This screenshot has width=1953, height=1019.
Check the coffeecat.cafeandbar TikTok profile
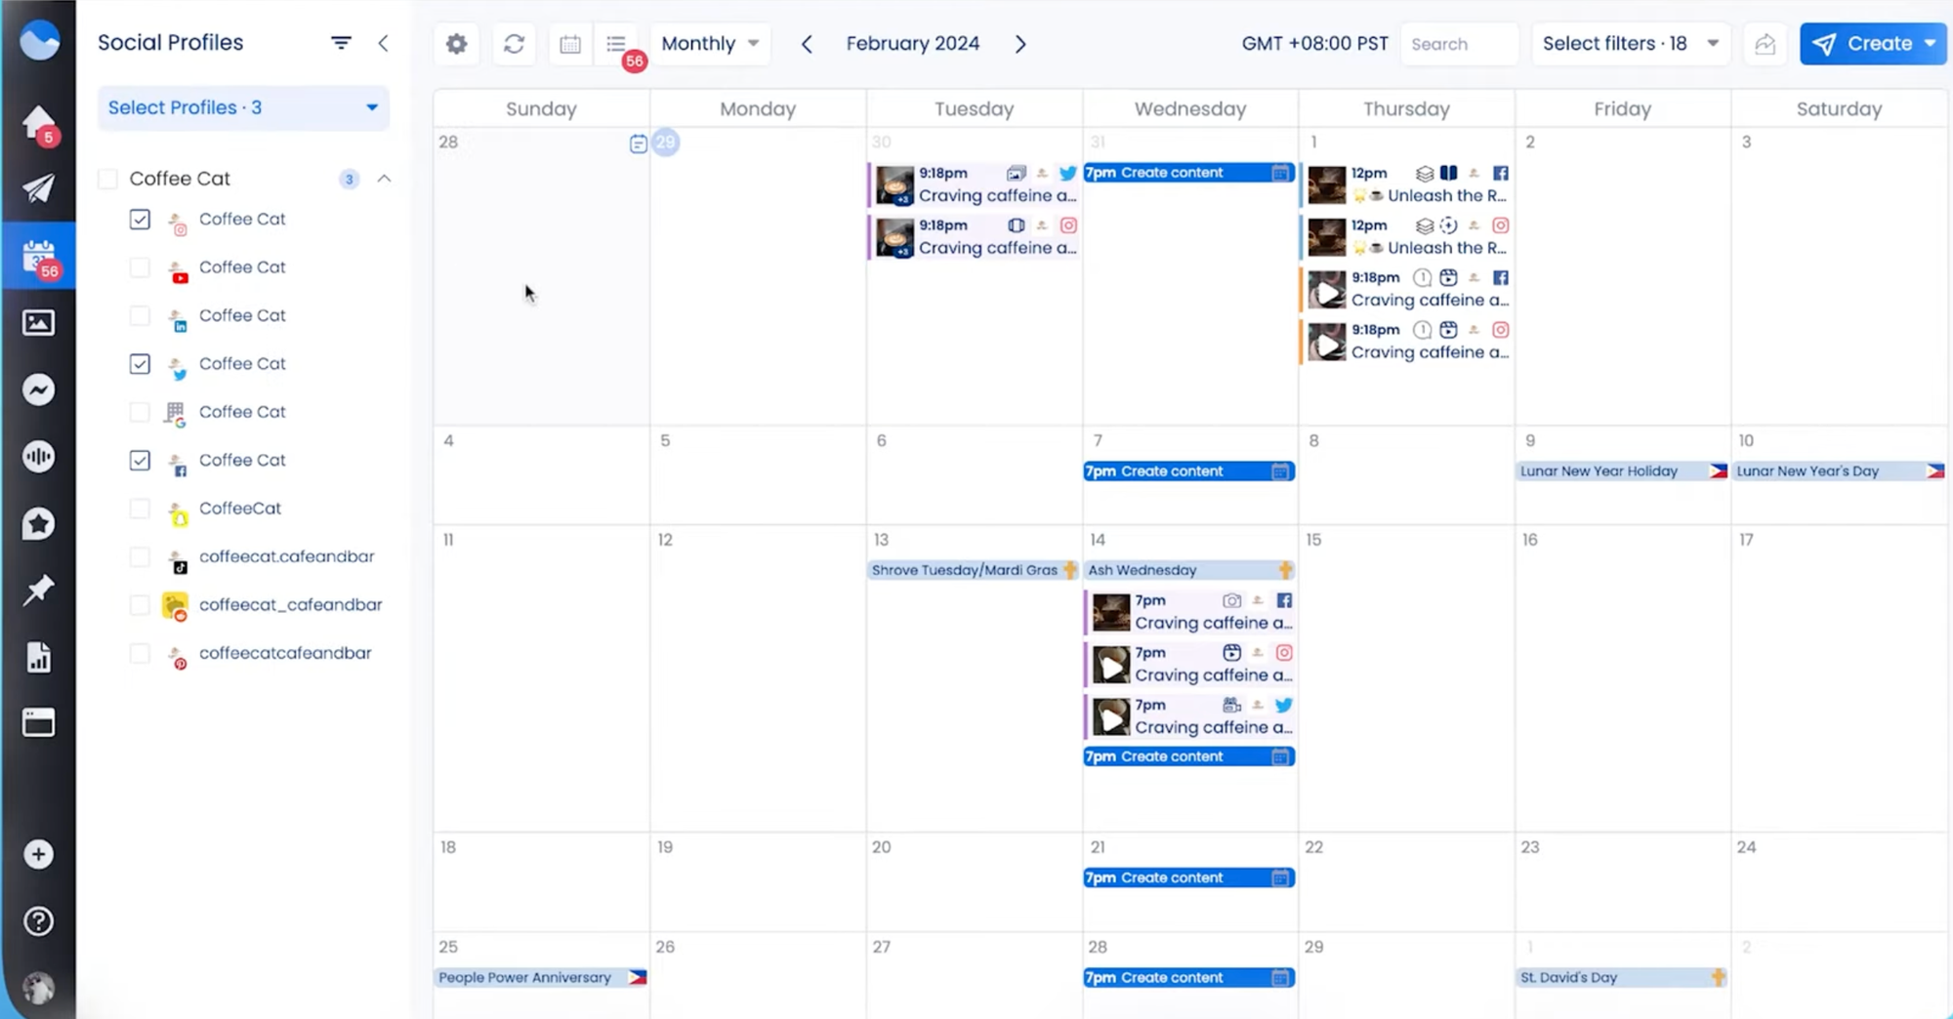(140, 557)
